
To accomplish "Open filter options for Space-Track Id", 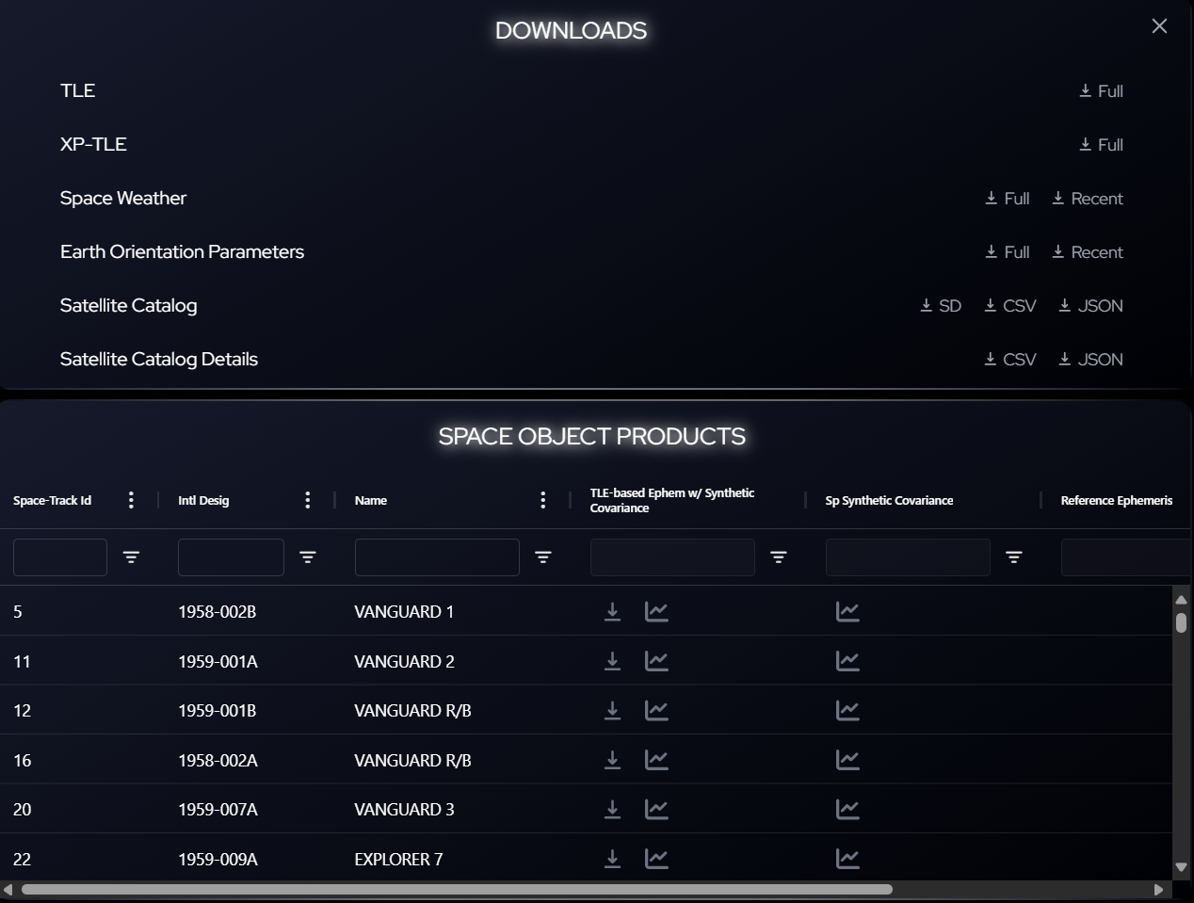I will [x=131, y=557].
